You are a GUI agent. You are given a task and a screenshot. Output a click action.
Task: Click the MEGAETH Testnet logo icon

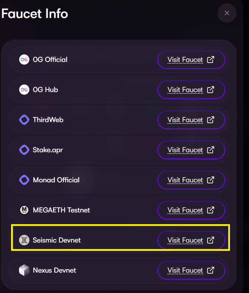click(24, 210)
